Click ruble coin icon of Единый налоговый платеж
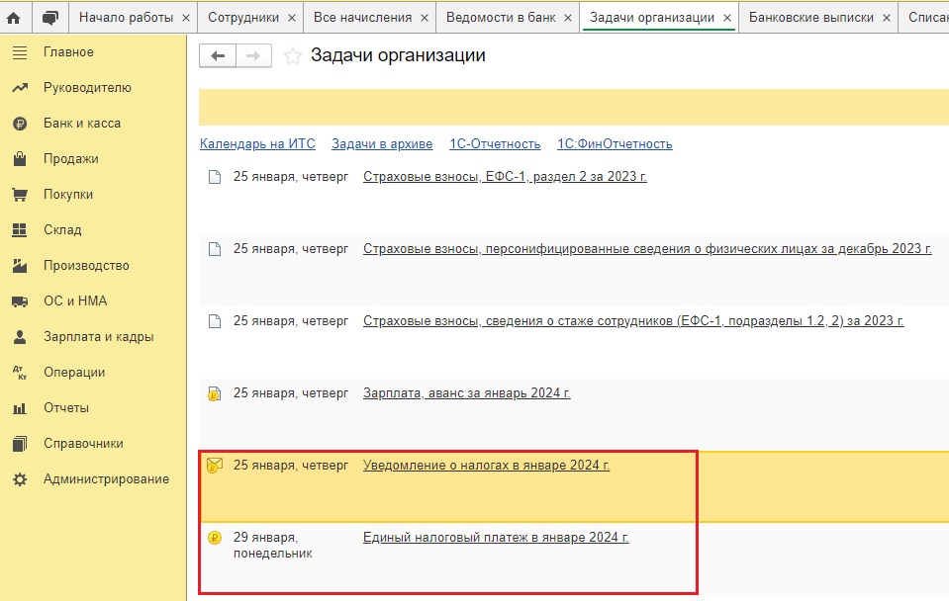This screenshot has width=949, height=601. click(215, 538)
